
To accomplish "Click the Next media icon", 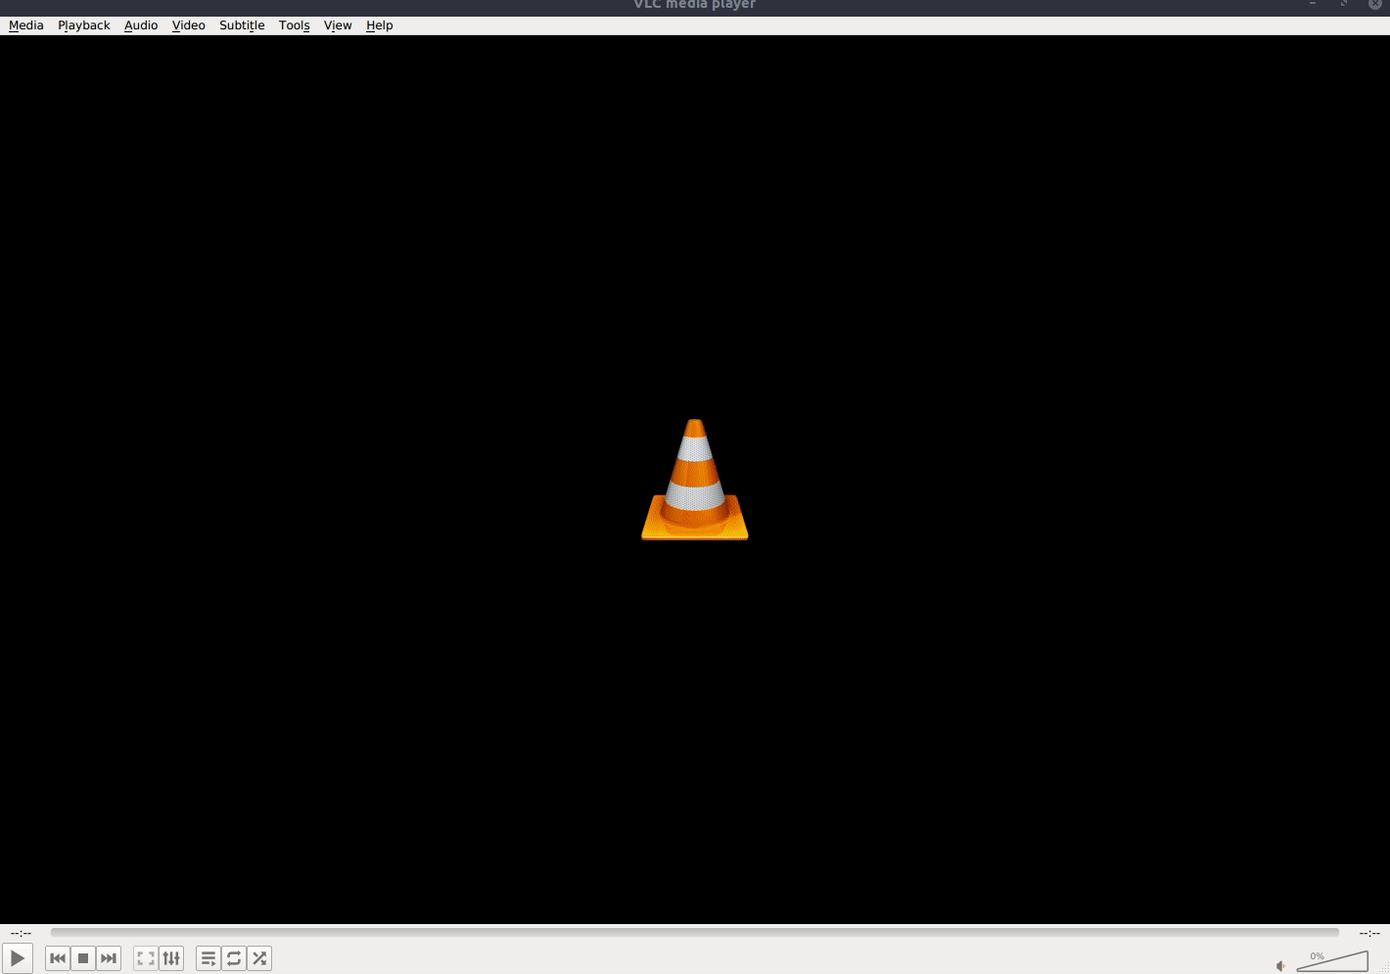I will click(x=108, y=958).
